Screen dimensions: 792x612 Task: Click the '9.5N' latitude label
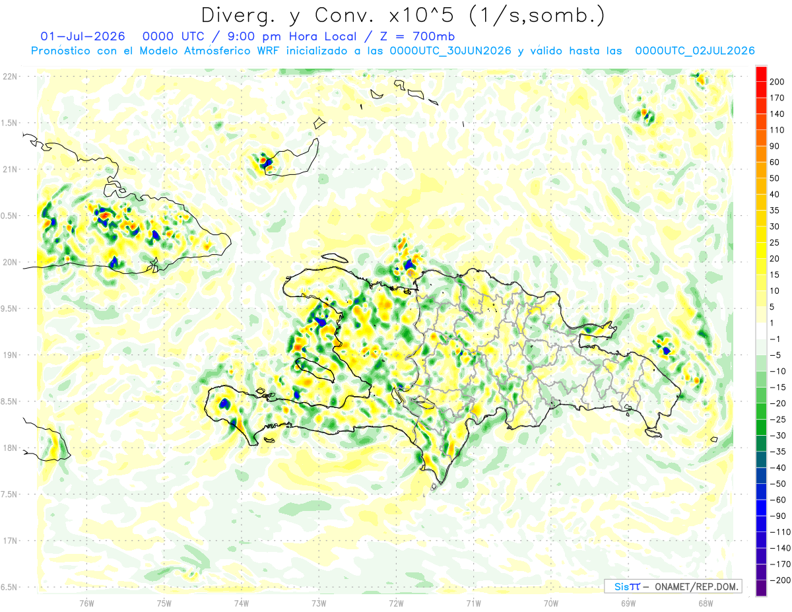pos(9,308)
